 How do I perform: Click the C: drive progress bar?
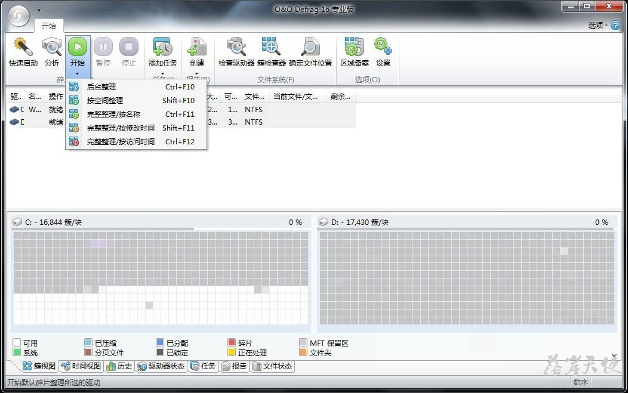coord(160,229)
